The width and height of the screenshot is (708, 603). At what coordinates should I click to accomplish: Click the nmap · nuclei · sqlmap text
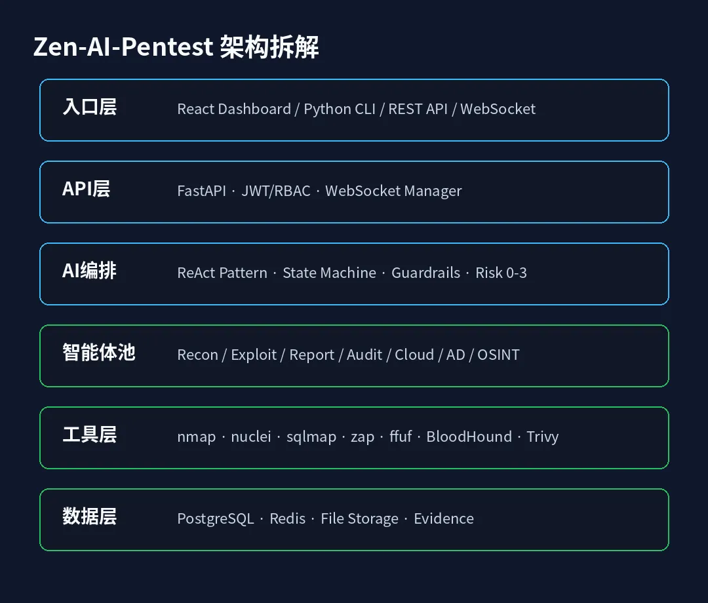[257, 437]
